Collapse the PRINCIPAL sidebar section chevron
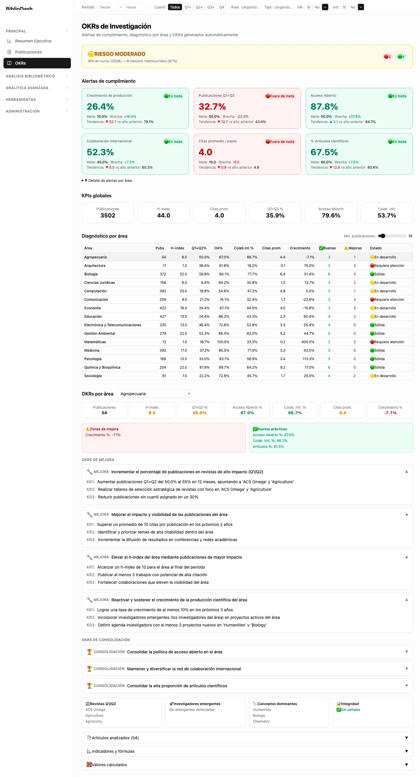Viewport: 420px width, 777px height. (x=67, y=31)
